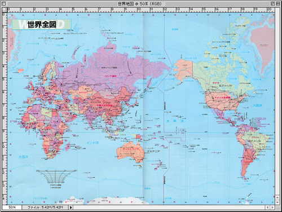Click the window resize grip corner
The image size is (282, 212).
[x=277, y=207]
